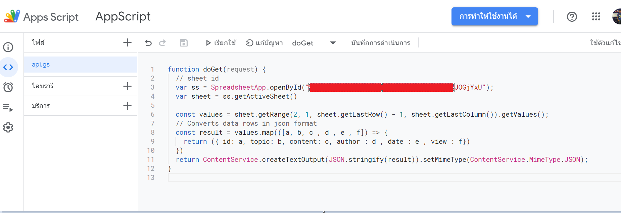The height and width of the screenshot is (213, 621).
Task: Open the Overview info icon in sidebar
Action: click(8, 47)
